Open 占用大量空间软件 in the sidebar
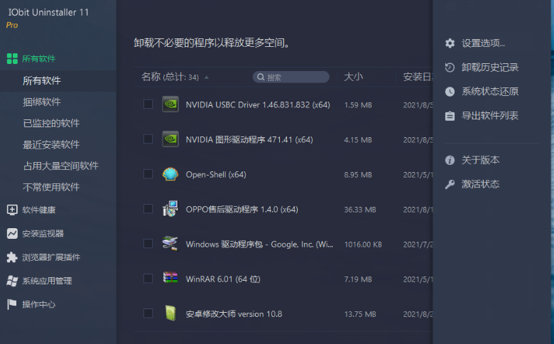Screen dimensions: 554x344 [60, 166]
